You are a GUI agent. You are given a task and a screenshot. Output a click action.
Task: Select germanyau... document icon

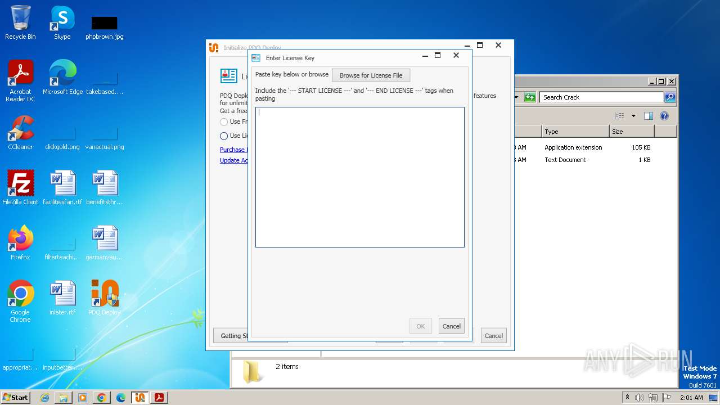pyautogui.click(x=105, y=242)
